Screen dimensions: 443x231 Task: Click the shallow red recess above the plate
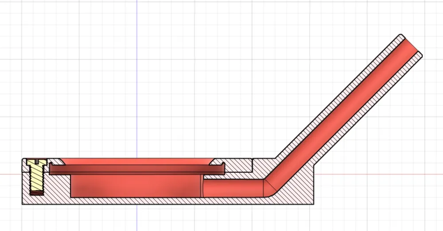(x=137, y=162)
